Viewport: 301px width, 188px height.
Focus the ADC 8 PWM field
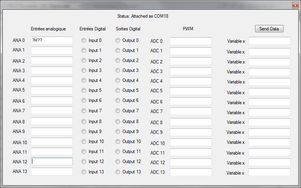pos(191,122)
